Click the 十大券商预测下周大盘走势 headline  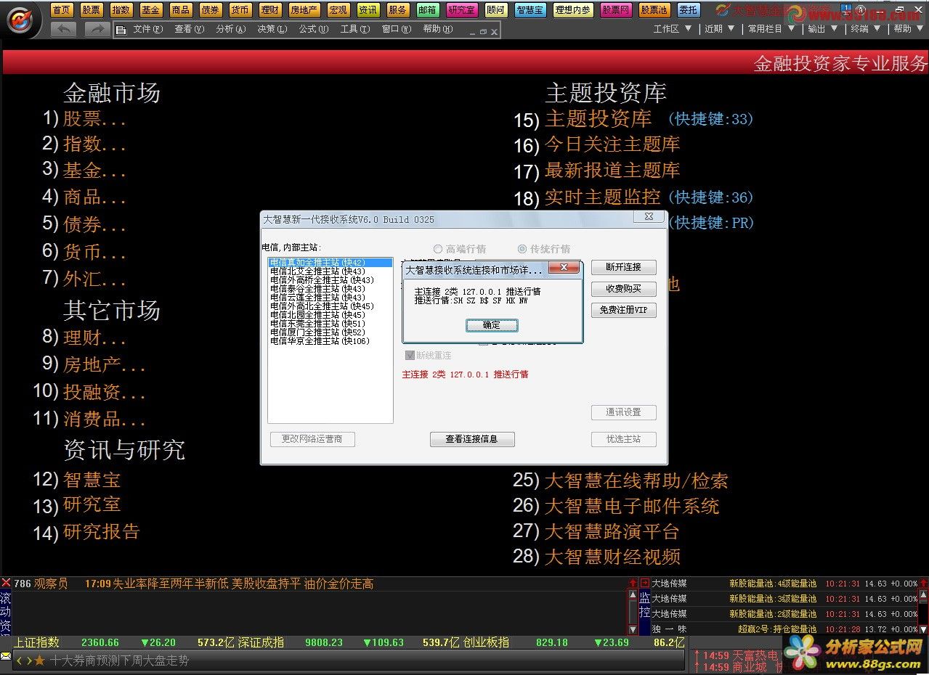click(119, 660)
